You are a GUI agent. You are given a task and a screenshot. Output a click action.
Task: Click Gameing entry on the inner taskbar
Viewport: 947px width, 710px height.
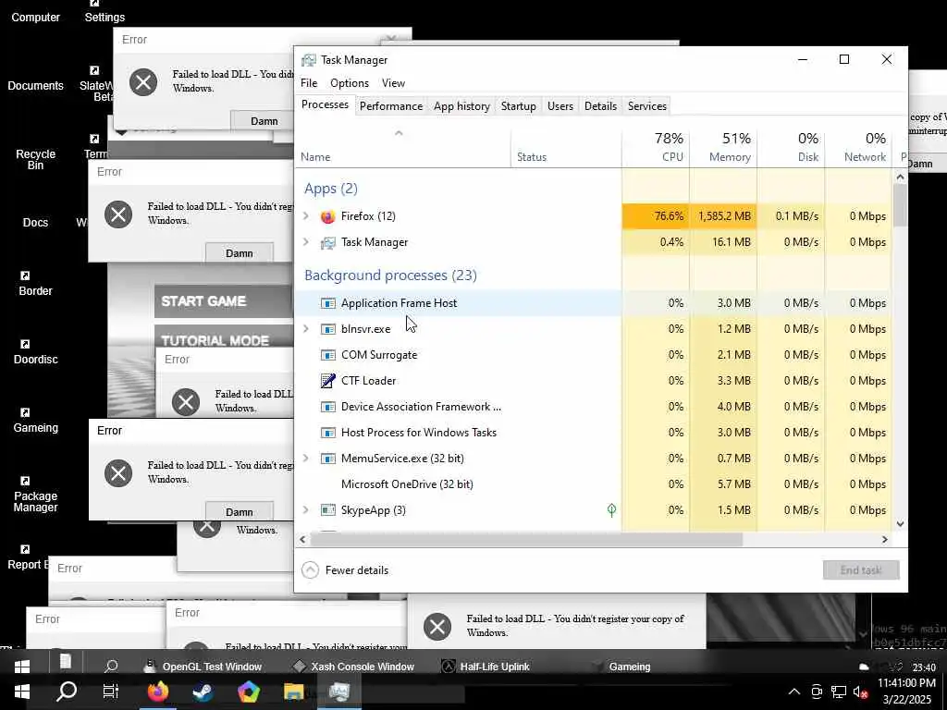click(x=622, y=667)
